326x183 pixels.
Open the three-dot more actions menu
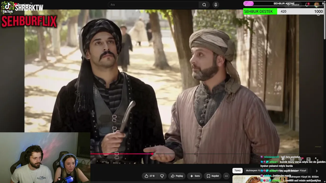coord(226,176)
